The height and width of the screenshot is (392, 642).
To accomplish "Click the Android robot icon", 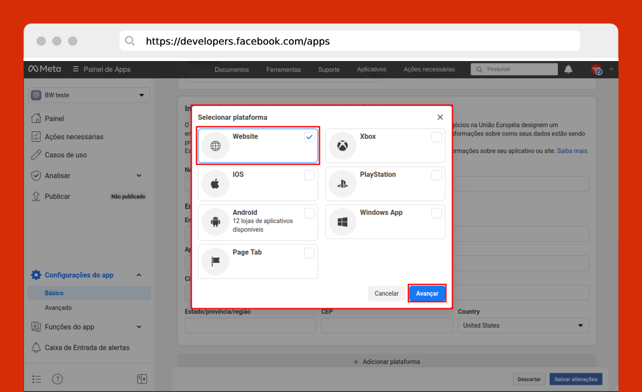I will [x=215, y=222].
